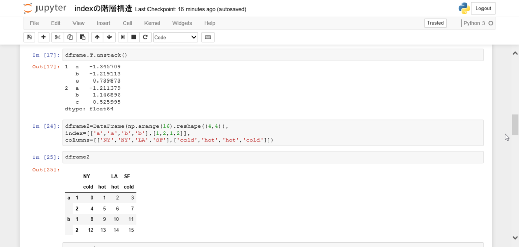The width and height of the screenshot is (519, 247).
Task: Click LA column header in table
Action: [114, 176]
